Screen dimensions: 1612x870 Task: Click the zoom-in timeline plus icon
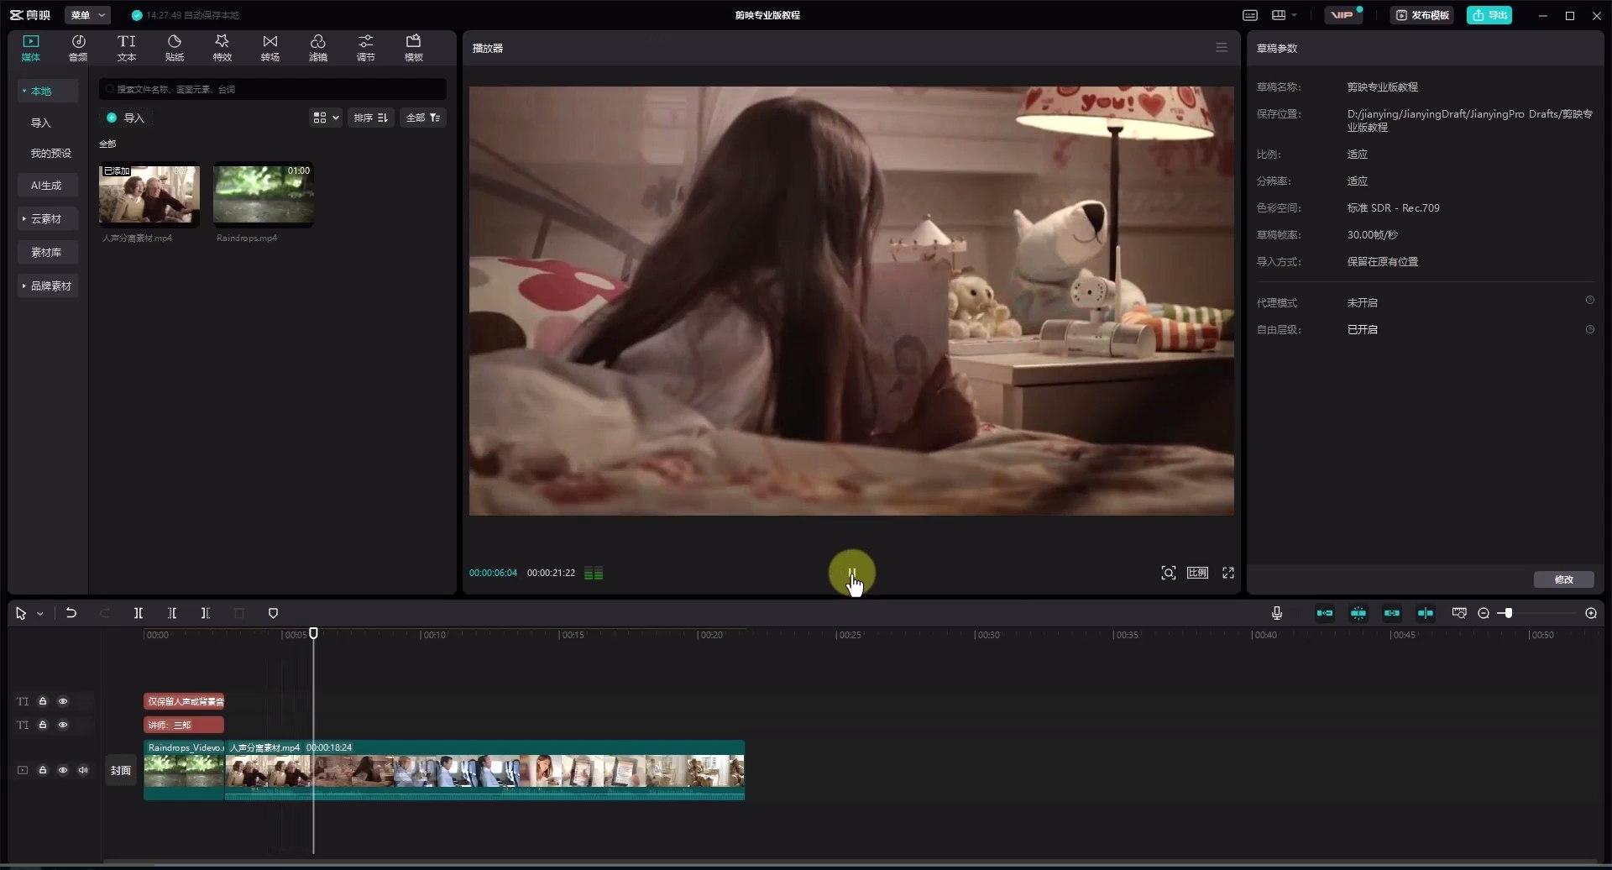click(1590, 613)
